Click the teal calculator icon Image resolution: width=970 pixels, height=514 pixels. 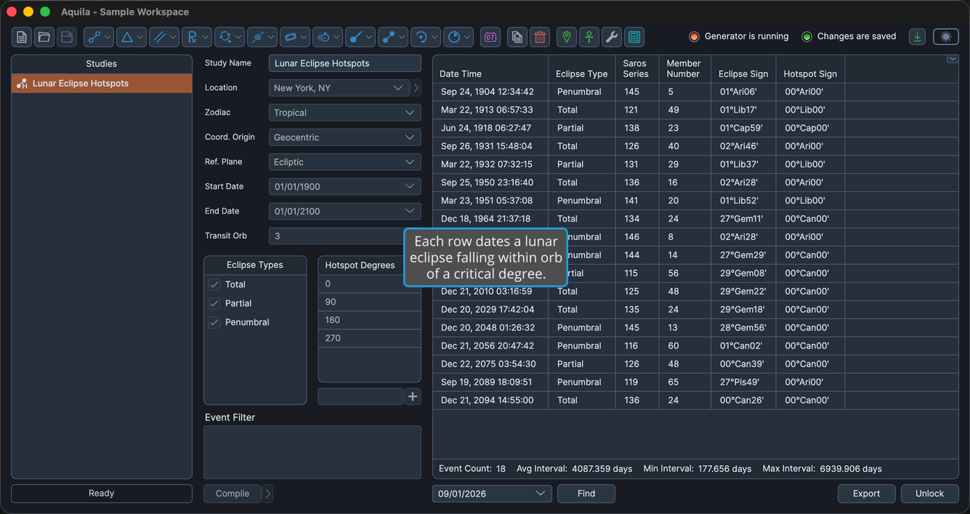(x=634, y=37)
